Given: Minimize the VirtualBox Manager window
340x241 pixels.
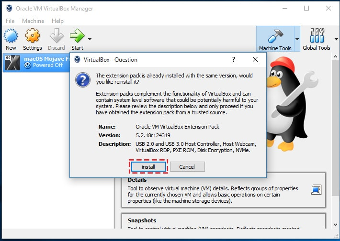Looking at the screenshot, I should tap(285, 8).
